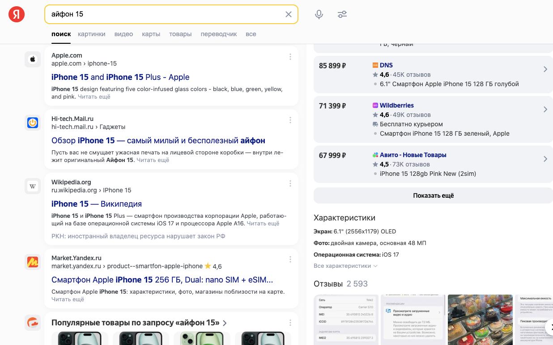Open search settings sliders icon
Screen dimensions: 553x345
pos(342,14)
